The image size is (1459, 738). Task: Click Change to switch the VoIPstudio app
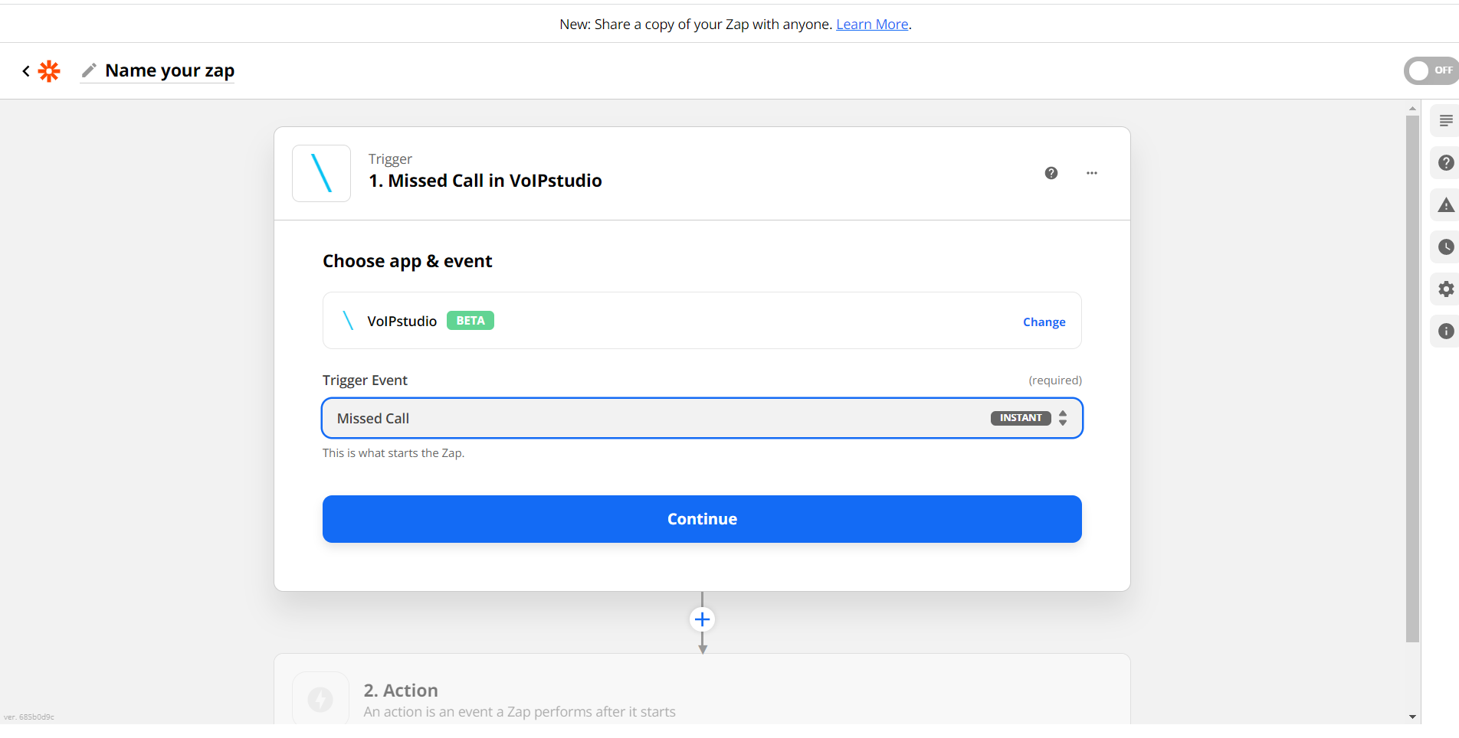point(1044,322)
